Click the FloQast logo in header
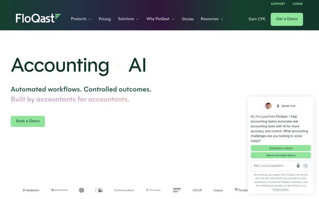This screenshot has height=199, width=319. 38,18
